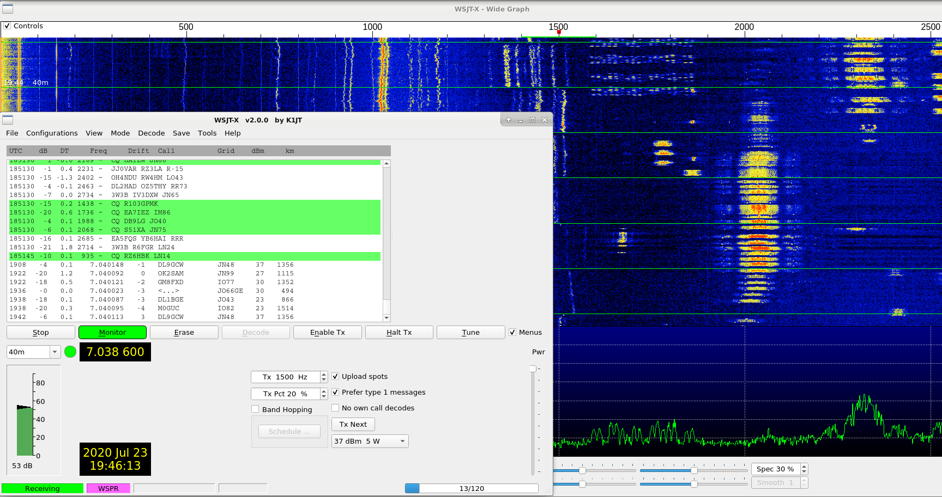Click the Tx Next button
Image resolution: width=942 pixels, height=497 pixels.
pos(353,424)
